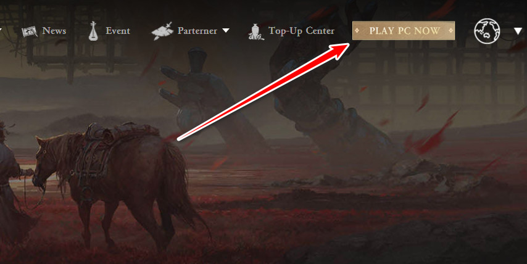Click the News scroll map icon
The image size is (527, 264).
point(30,31)
